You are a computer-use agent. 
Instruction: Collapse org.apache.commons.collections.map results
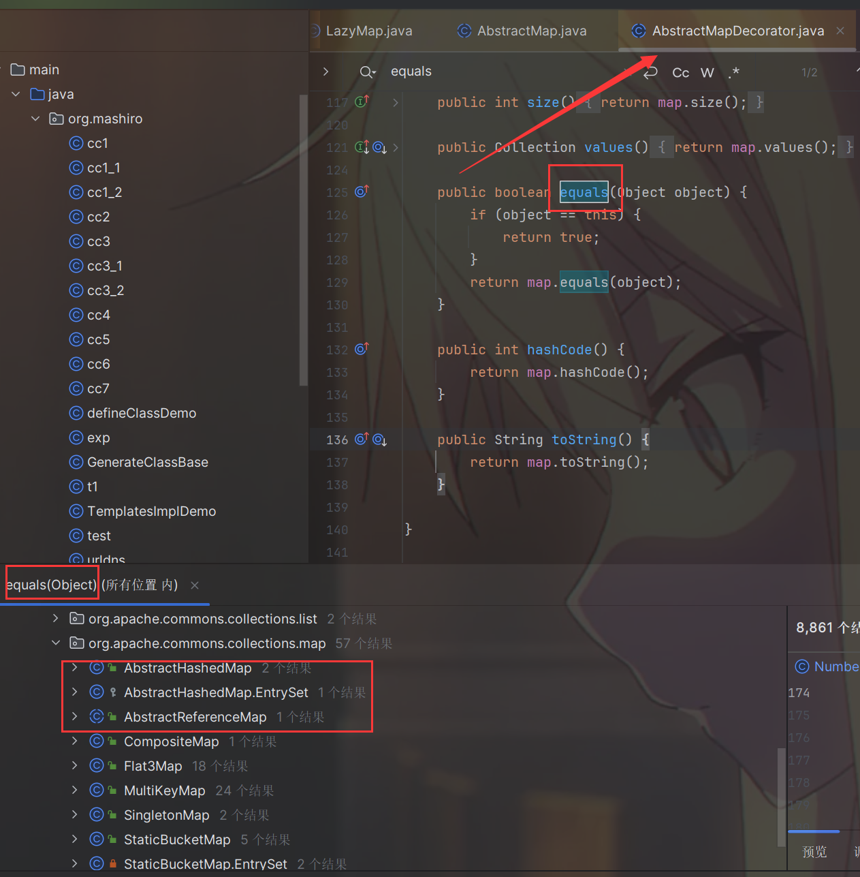56,643
